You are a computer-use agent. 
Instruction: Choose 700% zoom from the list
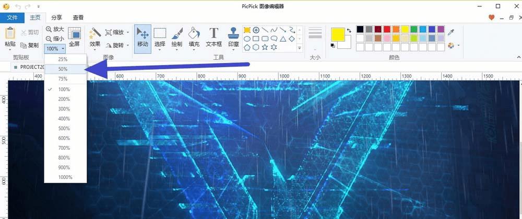[65, 148]
